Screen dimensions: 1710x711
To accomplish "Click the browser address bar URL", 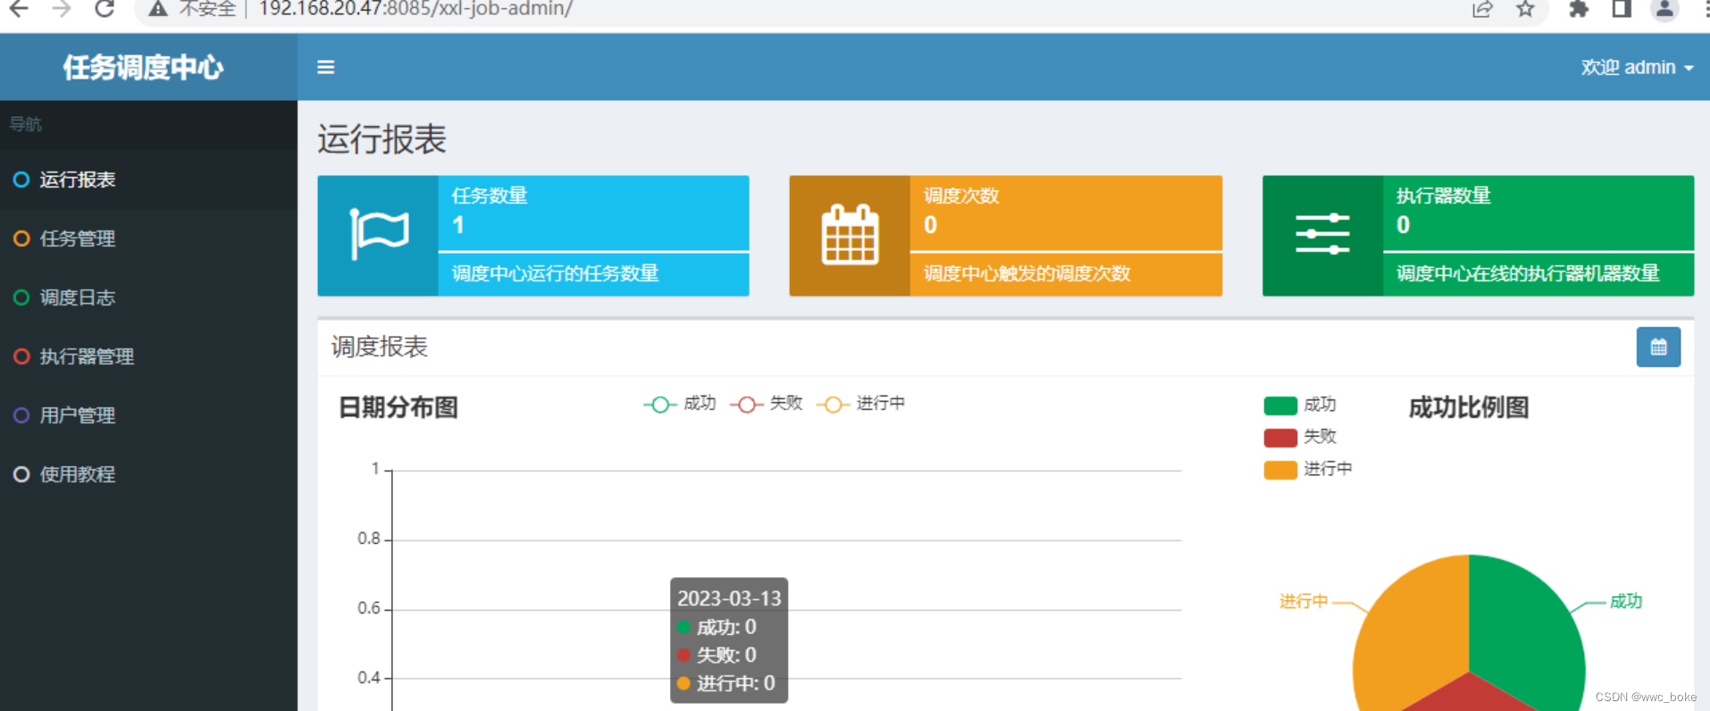I will tap(415, 9).
